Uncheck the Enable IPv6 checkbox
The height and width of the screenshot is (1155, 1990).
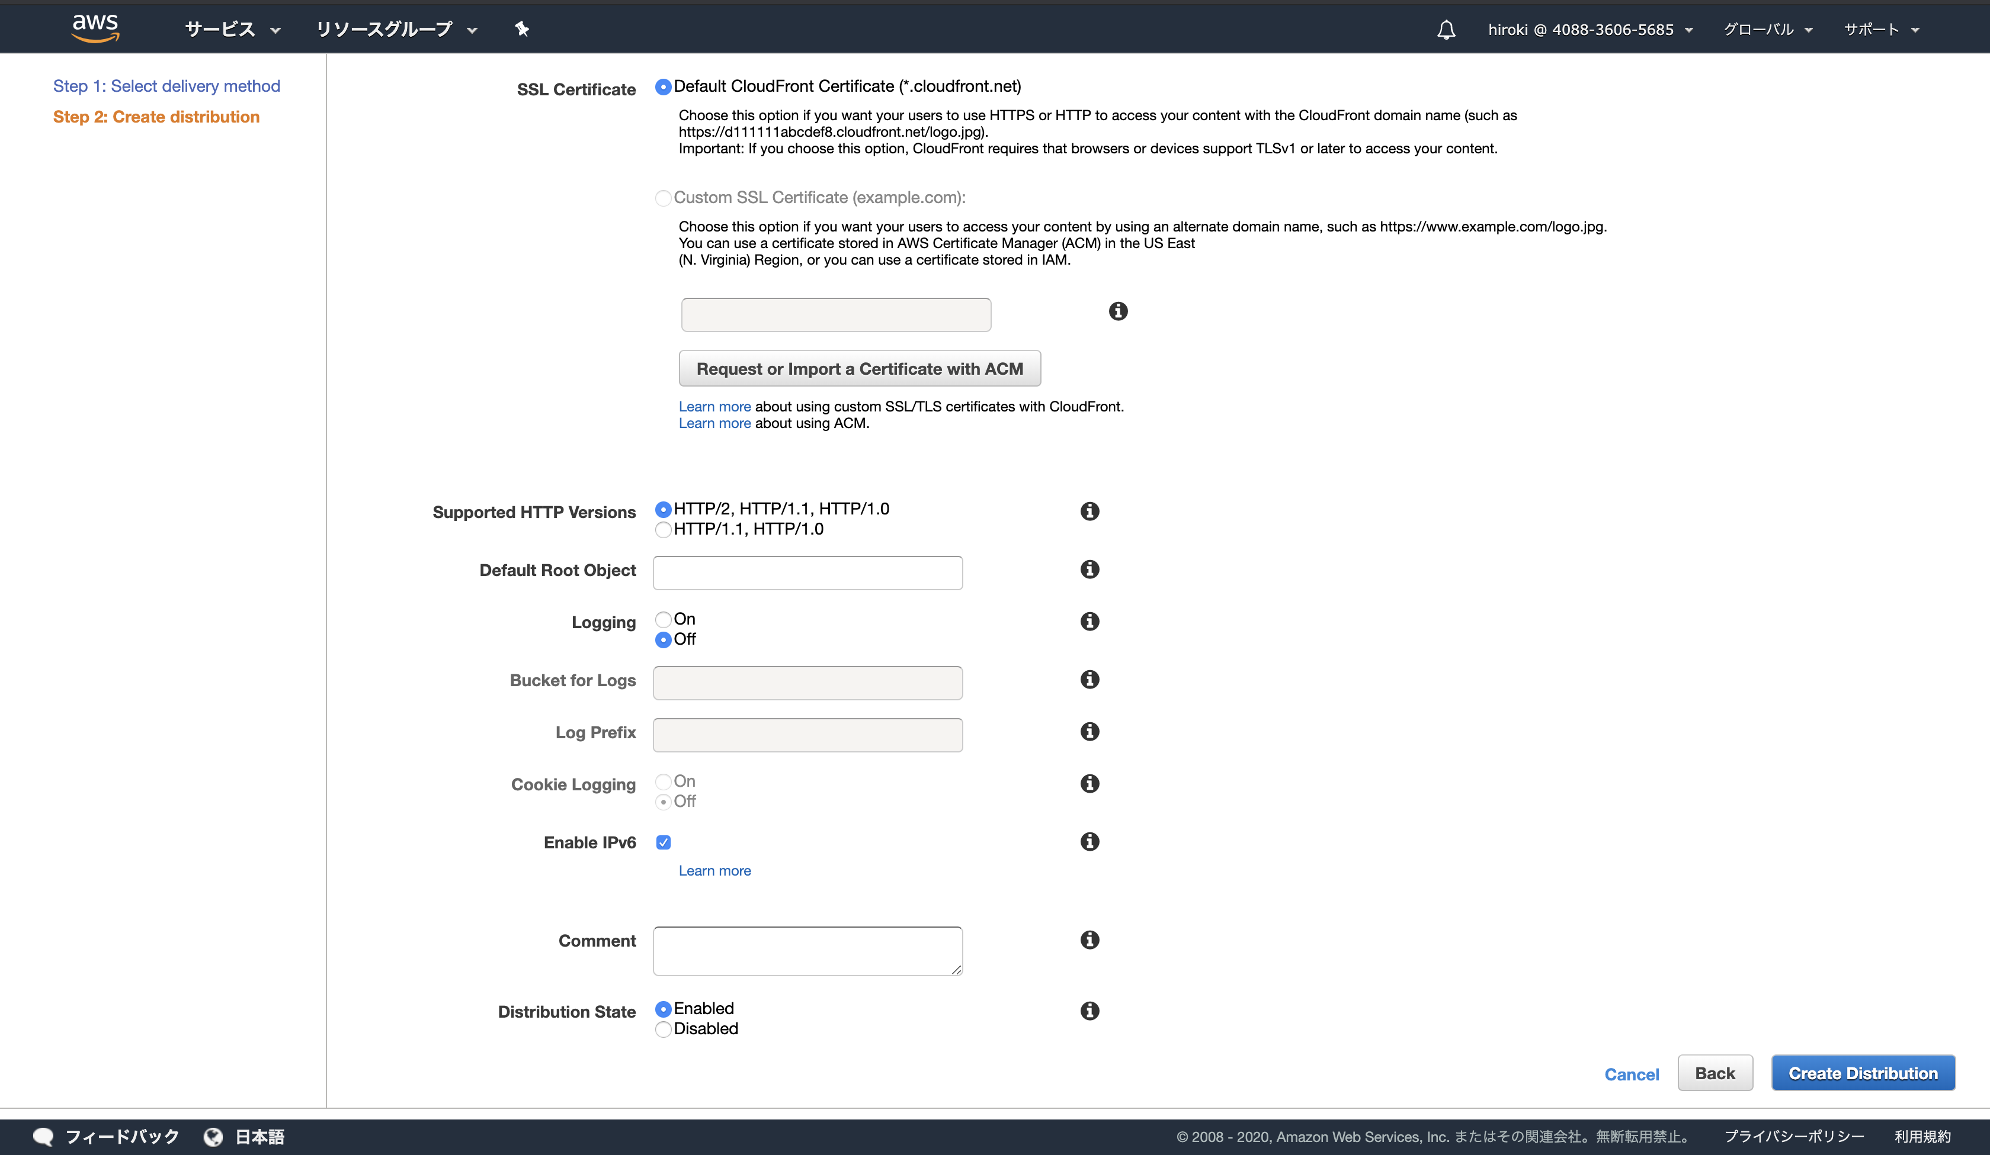tap(664, 842)
